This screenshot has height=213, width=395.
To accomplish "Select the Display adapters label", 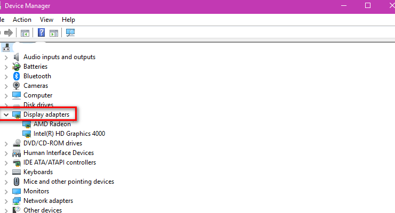I will click(x=46, y=114).
